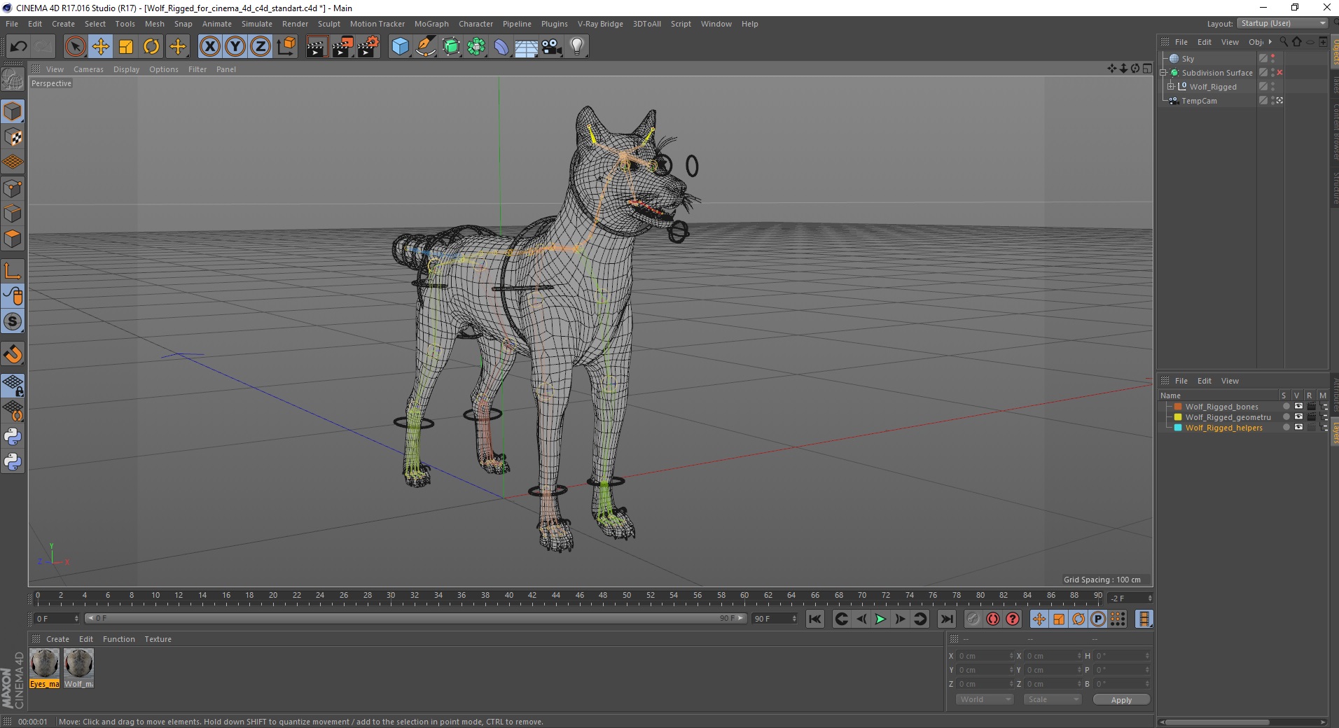Open the first Python script icon
Image resolution: width=1339 pixels, height=728 pixels.
[13, 437]
